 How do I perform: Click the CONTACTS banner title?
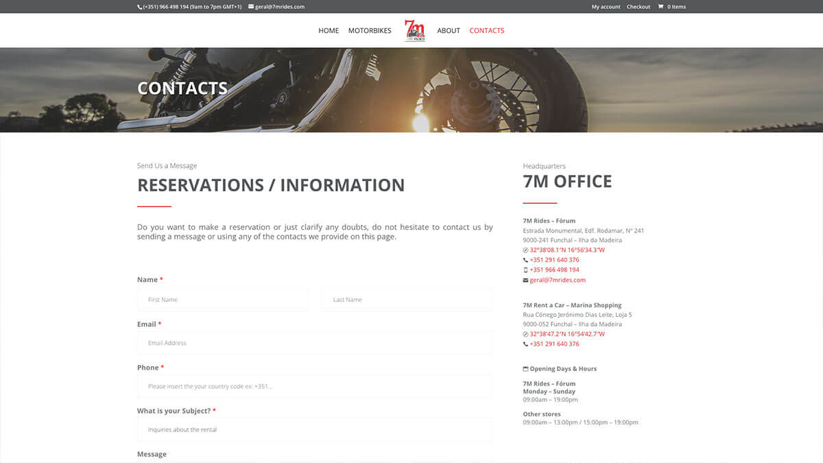pyautogui.click(x=182, y=88)
